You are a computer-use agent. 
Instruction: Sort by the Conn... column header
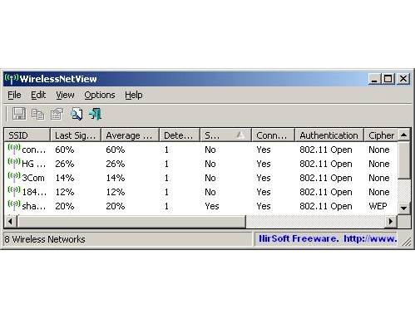pyautogui.click(x=273, y=135)
